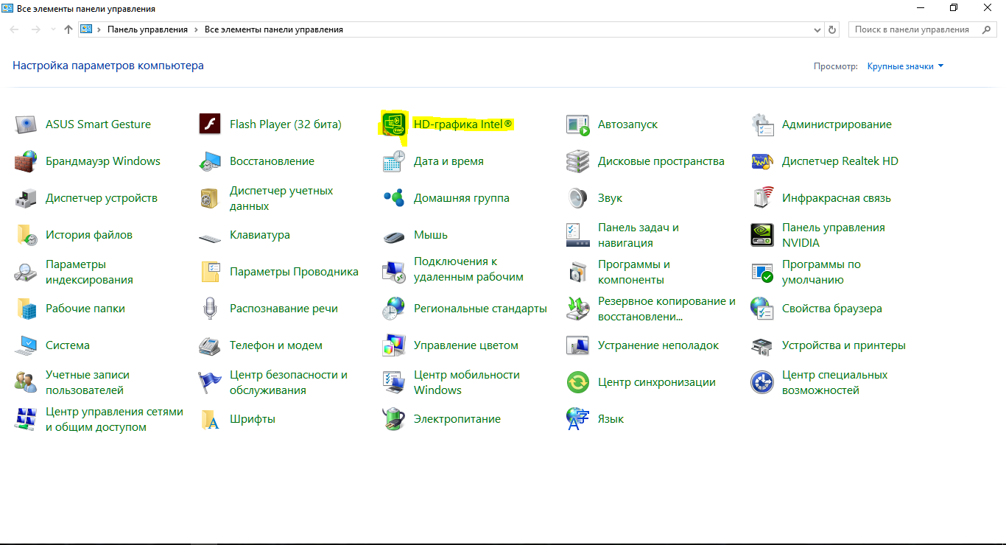Click the Клавиатура icon

210,237
